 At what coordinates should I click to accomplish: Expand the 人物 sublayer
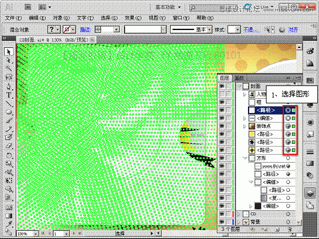[245, 94]
